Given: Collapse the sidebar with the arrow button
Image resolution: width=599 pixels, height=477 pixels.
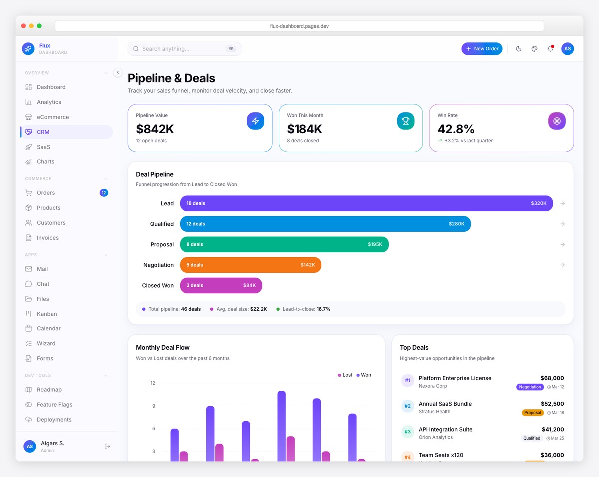Looking at the screenshot, I should coord(118,72).
